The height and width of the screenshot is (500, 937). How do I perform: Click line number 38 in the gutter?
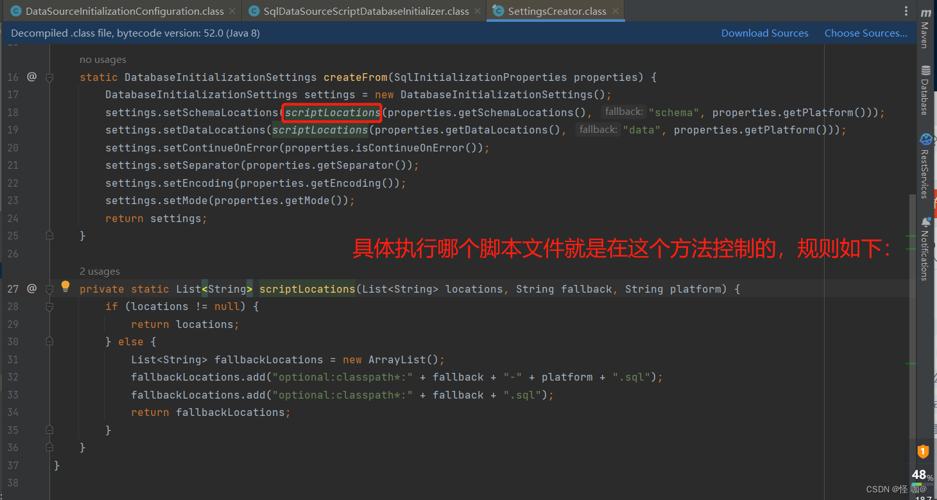coord(13,483)
